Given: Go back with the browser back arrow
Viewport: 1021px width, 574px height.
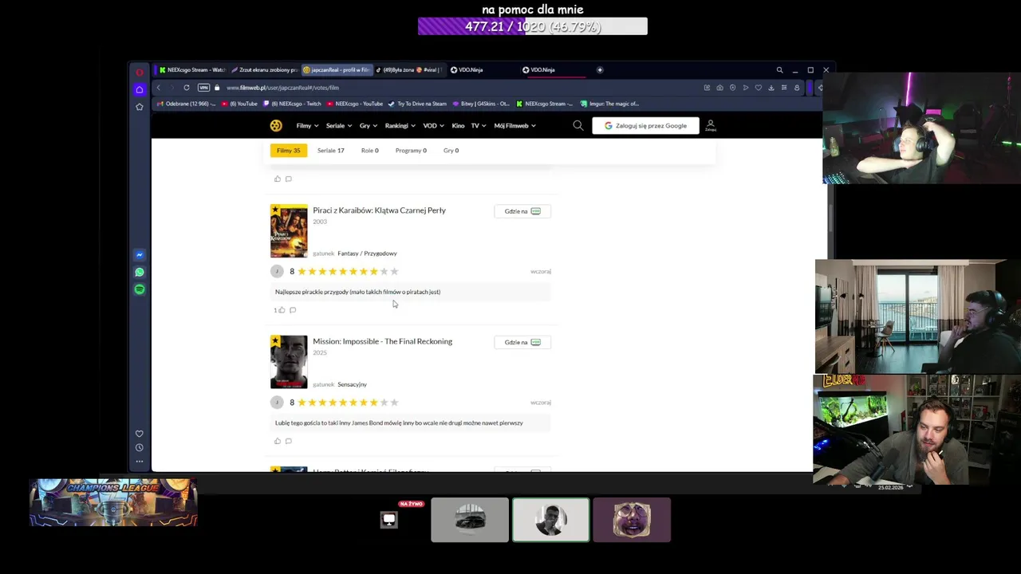Looking at the screenshot, I should [158, 88].
